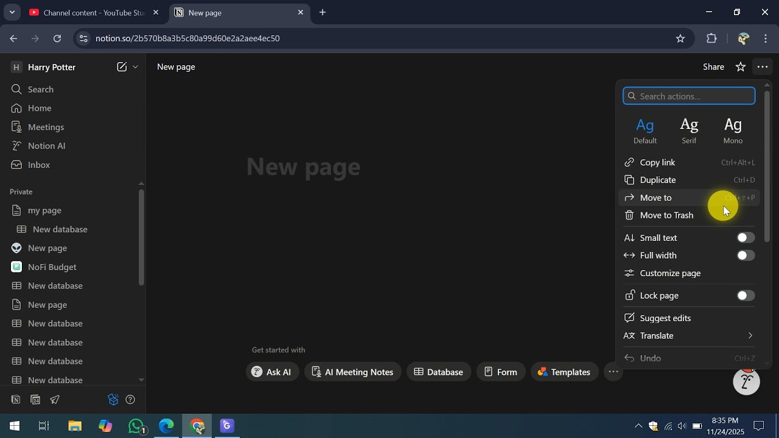Click the action menu scrollbar

tap(767, 166)
